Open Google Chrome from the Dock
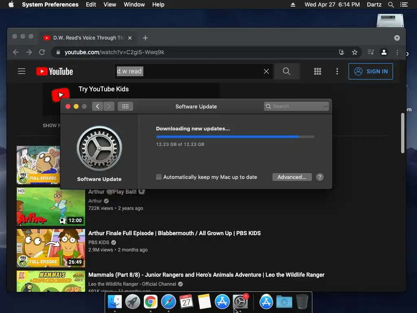Image resolution: width=417 pixels, height=313 pixels. [x=151, y=302]
